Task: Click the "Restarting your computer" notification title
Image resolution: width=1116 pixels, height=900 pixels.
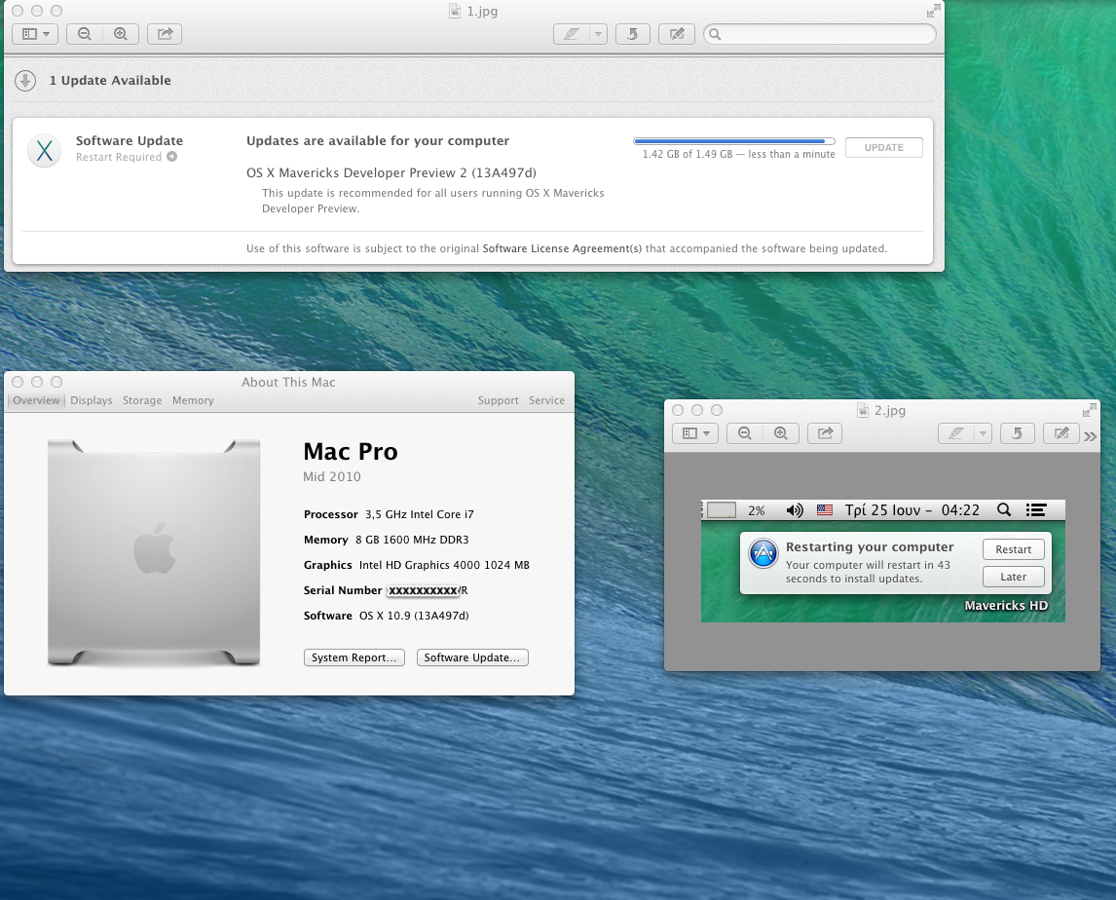Action: 870,546
